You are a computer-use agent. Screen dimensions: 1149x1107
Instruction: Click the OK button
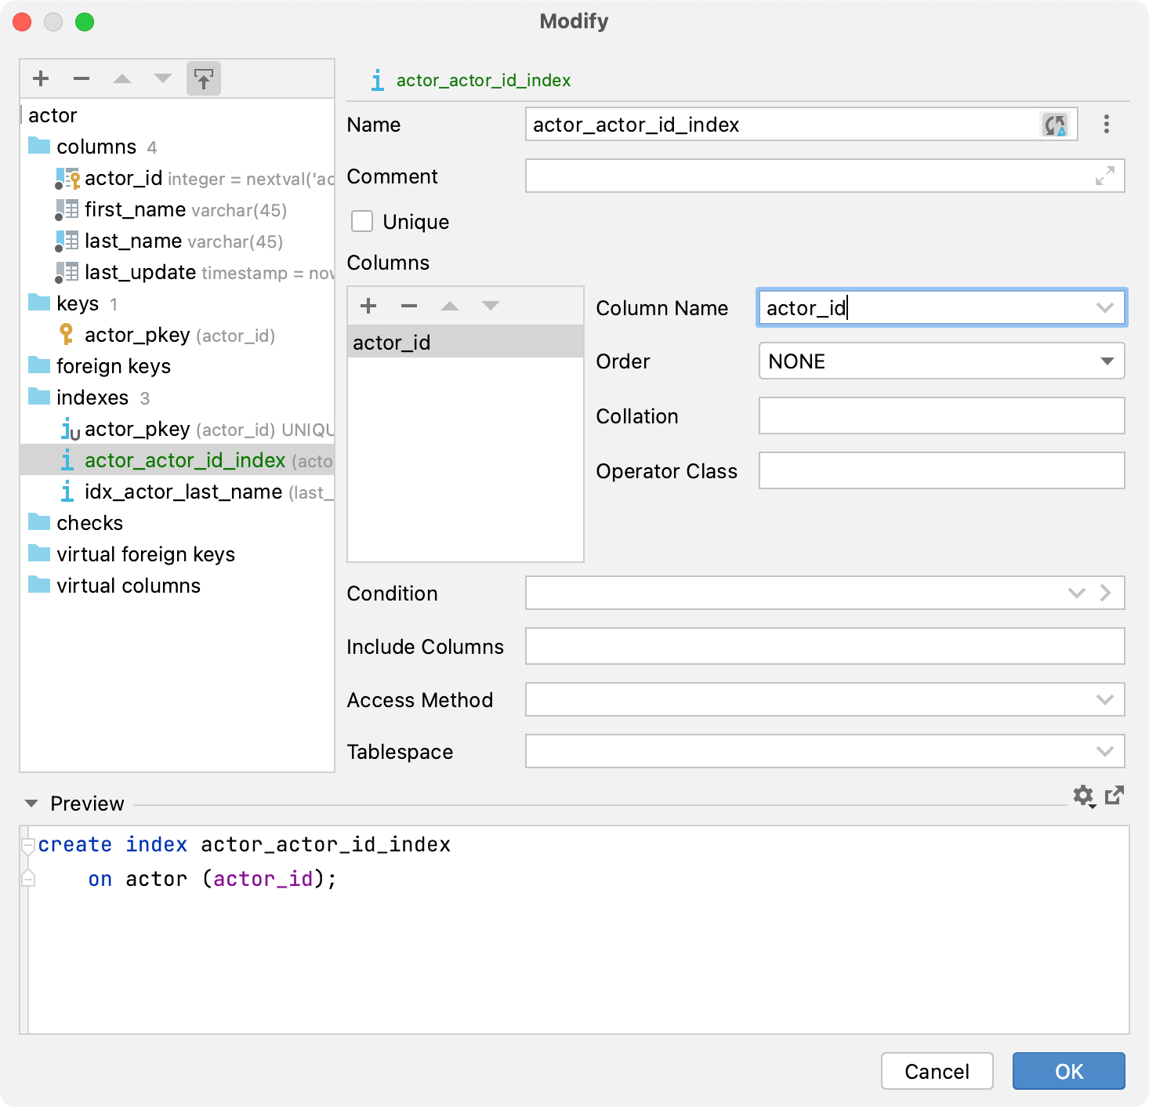(1068, 1071)
